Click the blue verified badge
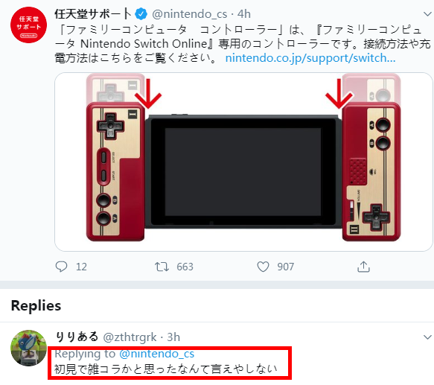 pyautogui.click(x=141, y=14)
